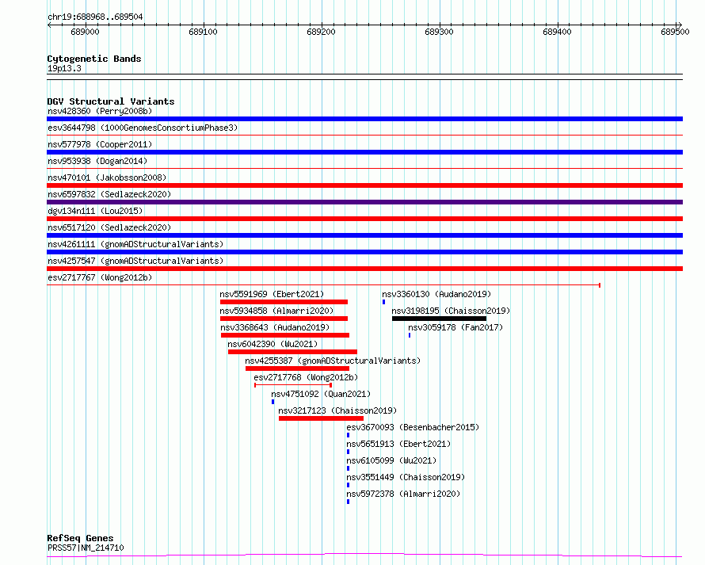The height and width of the screenshot is (565, 705).
Task: Select the black bar of nsv3198195
Action: [x=440, y=319]
